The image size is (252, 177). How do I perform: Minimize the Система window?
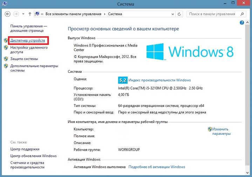[x=225, y=3]
